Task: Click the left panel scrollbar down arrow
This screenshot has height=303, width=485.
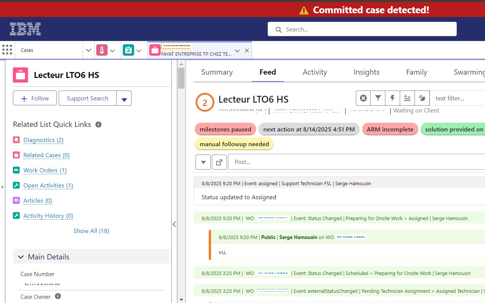Action: tap(181, 300)
